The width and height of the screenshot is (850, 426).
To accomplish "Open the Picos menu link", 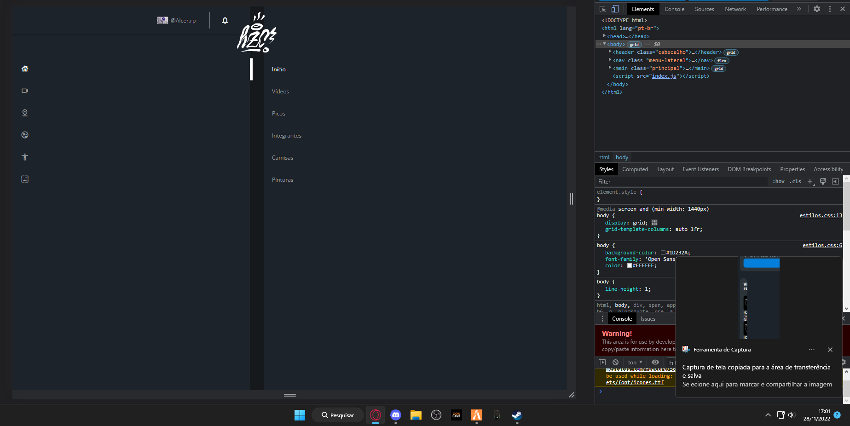I will pyautogui.click(x=278, y=114).
